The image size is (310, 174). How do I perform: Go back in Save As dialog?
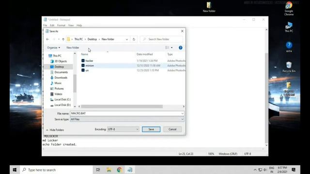coord(47,39)
